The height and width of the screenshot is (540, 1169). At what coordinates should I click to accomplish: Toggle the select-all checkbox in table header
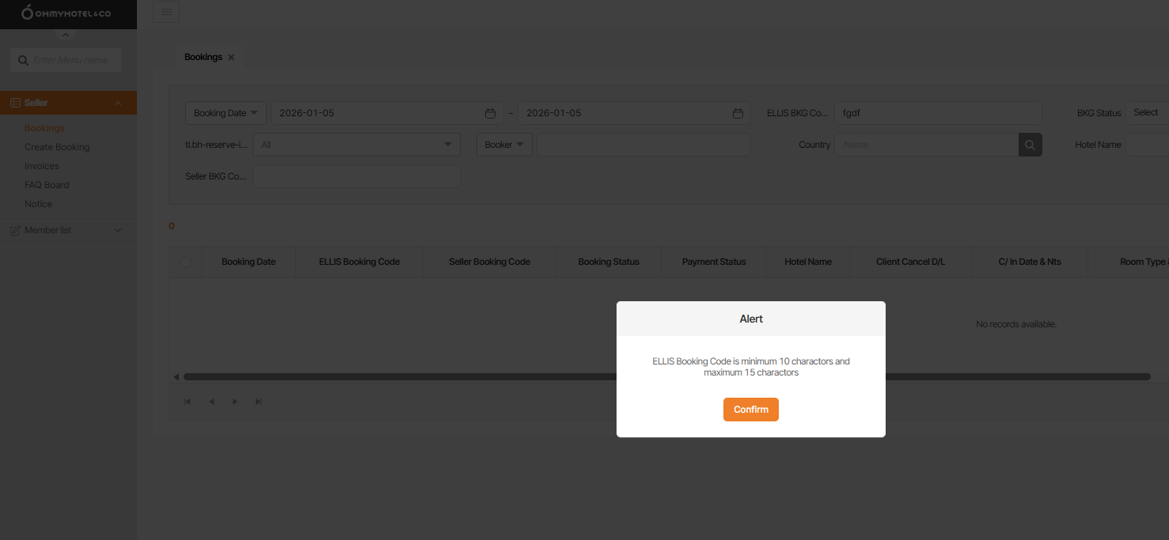click(185, 262)
